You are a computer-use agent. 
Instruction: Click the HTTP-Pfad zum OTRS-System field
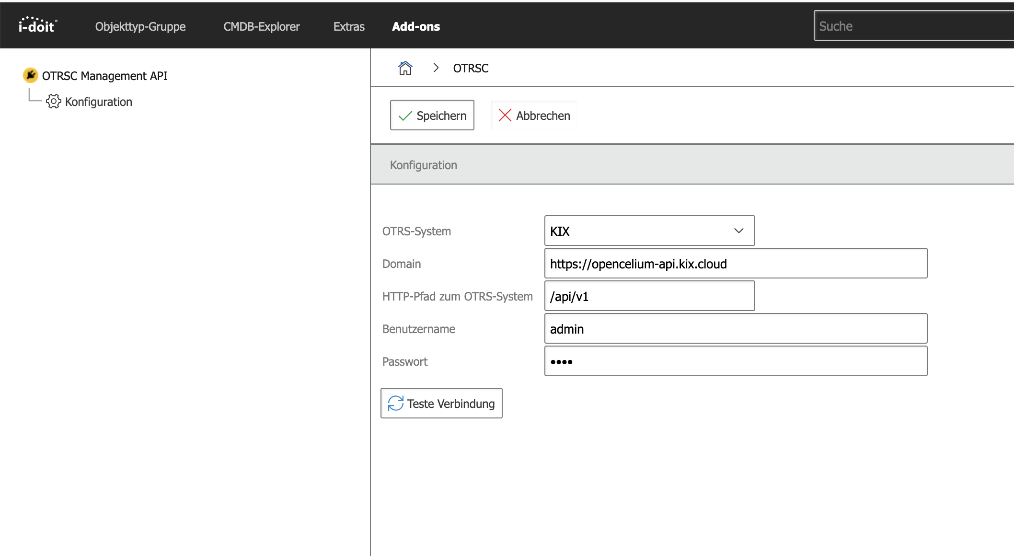click(x=649, y=296)
